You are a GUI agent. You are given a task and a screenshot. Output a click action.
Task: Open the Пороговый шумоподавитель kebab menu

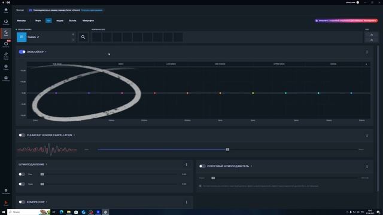367,167
